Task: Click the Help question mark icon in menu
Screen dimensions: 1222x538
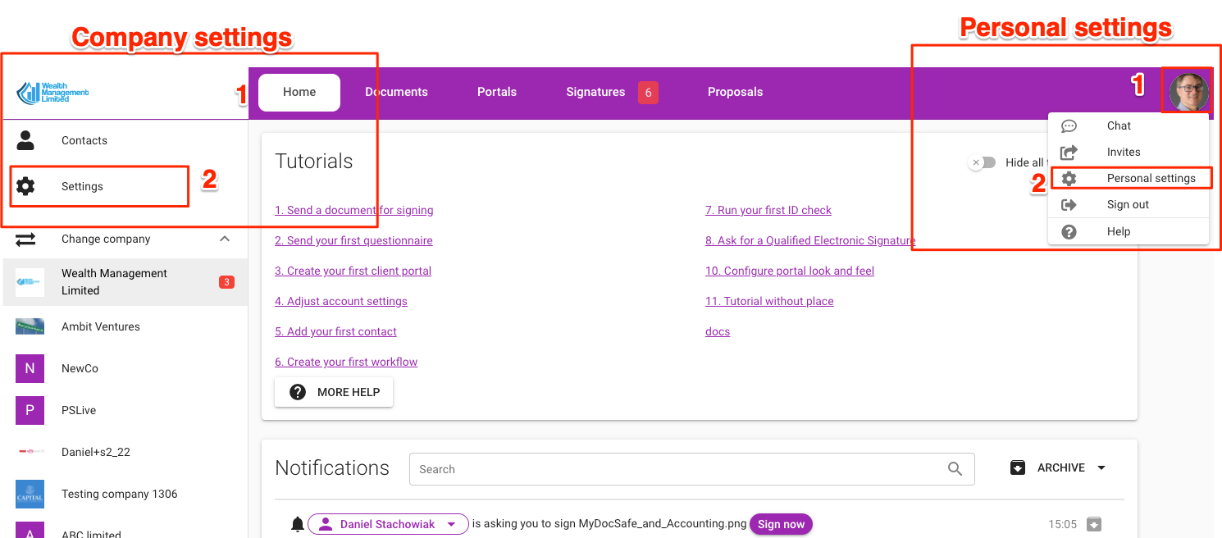Action: click(1069, 231)
